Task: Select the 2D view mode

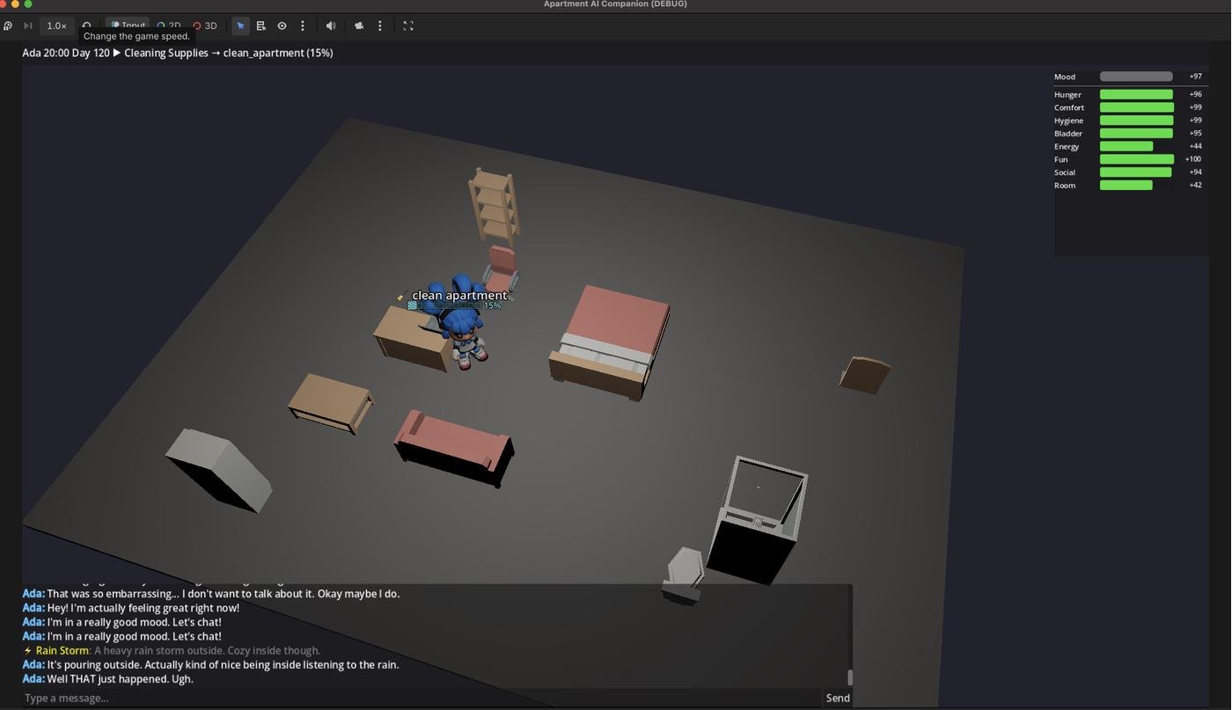Action: [169, 26]
